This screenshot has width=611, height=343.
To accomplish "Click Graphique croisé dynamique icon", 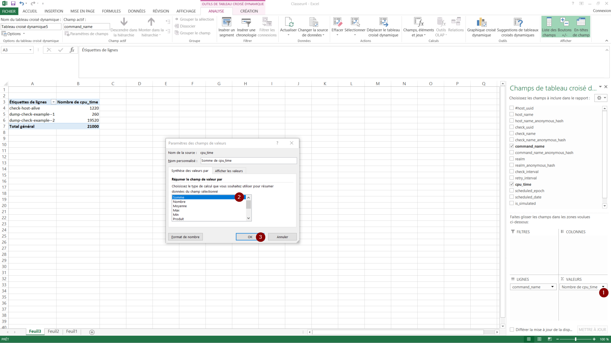I will pyautogui.click(x=481, y=23).
